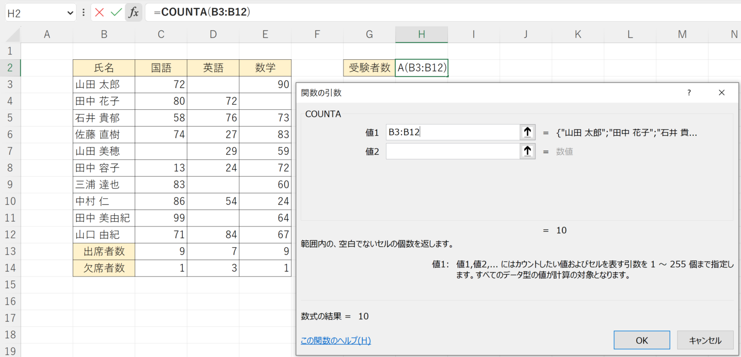
Task: Click the fx insert function icon
Action: pyautogui.click(x=133, y=13)
